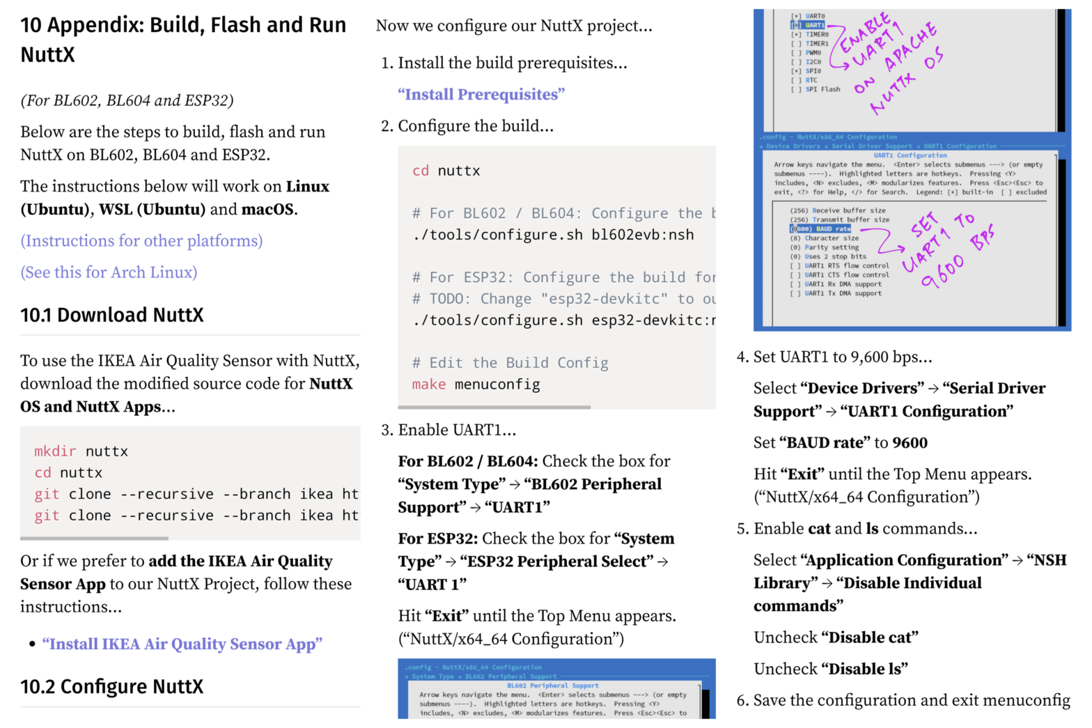The image size is (1092, 728).
Task: Click the configure build code block scrollbar
Action: click(x=494, y=407)
